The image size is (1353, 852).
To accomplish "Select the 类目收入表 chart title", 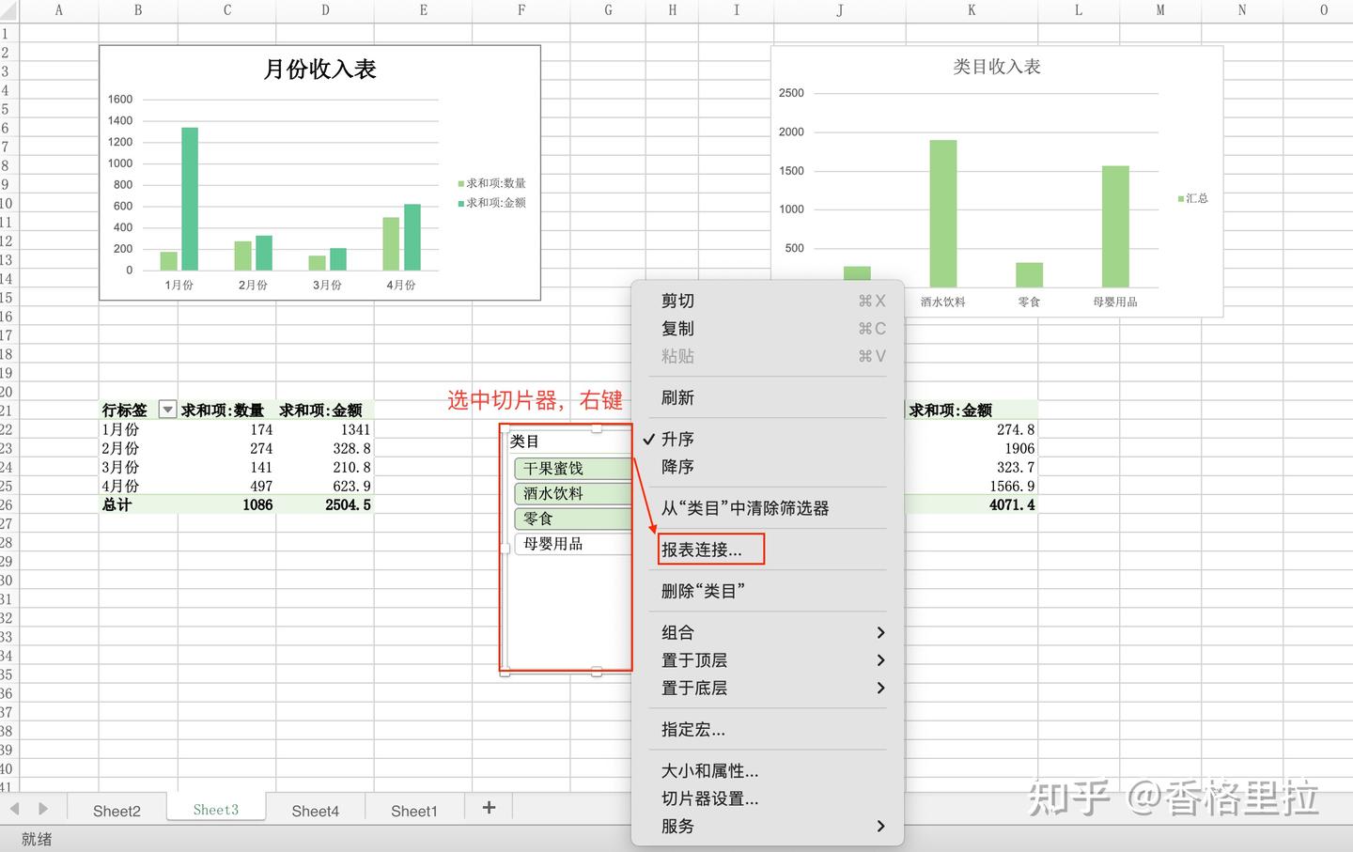I will 997,67.
